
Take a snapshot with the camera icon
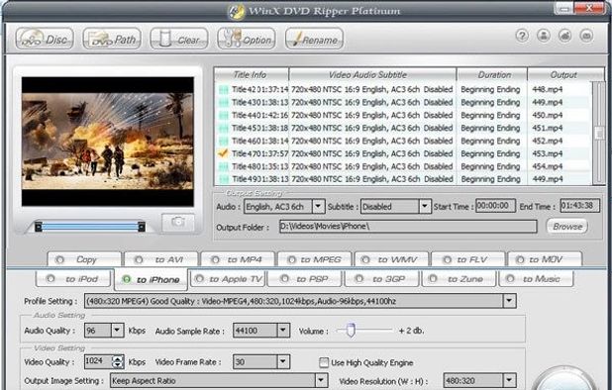(x=178, y=223)
